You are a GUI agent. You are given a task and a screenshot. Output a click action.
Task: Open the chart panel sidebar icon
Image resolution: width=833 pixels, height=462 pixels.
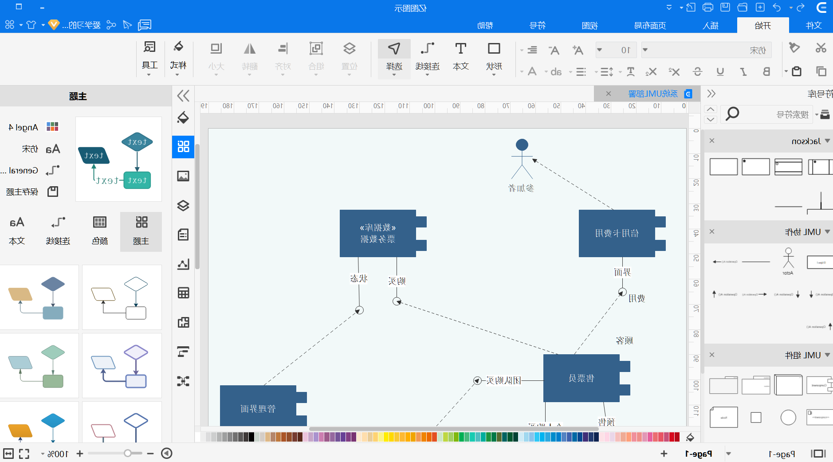[183, 264]
